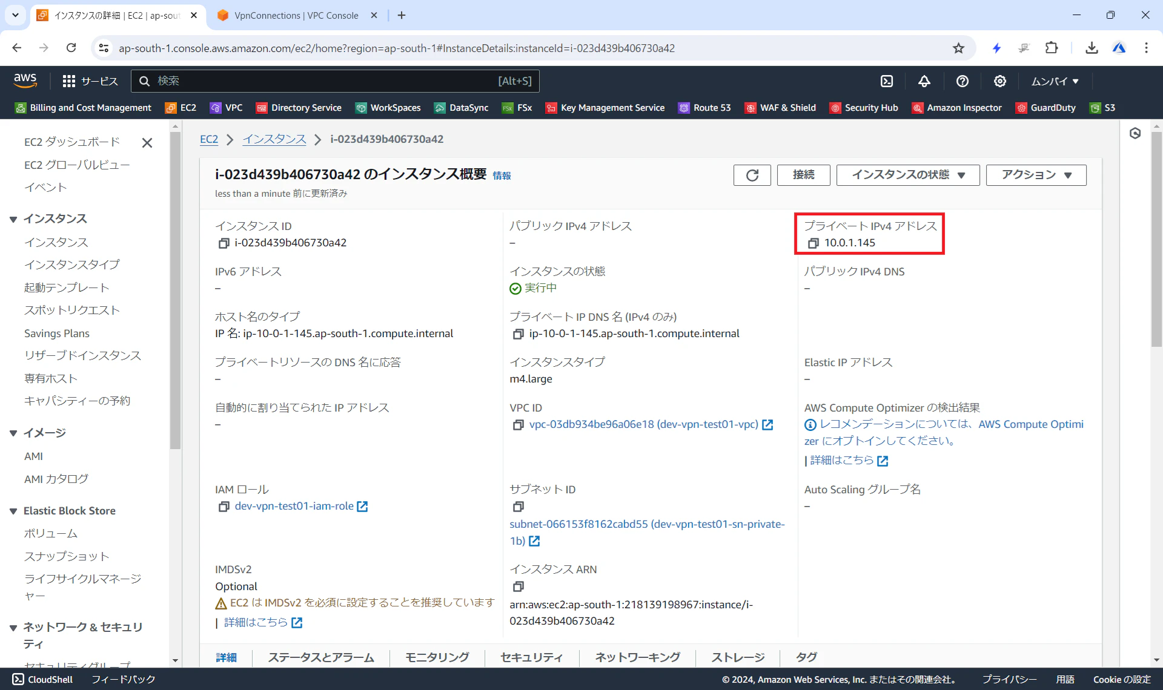
Task: Open GuardDuty shortcut
Action: click(x=1046, y=108)
